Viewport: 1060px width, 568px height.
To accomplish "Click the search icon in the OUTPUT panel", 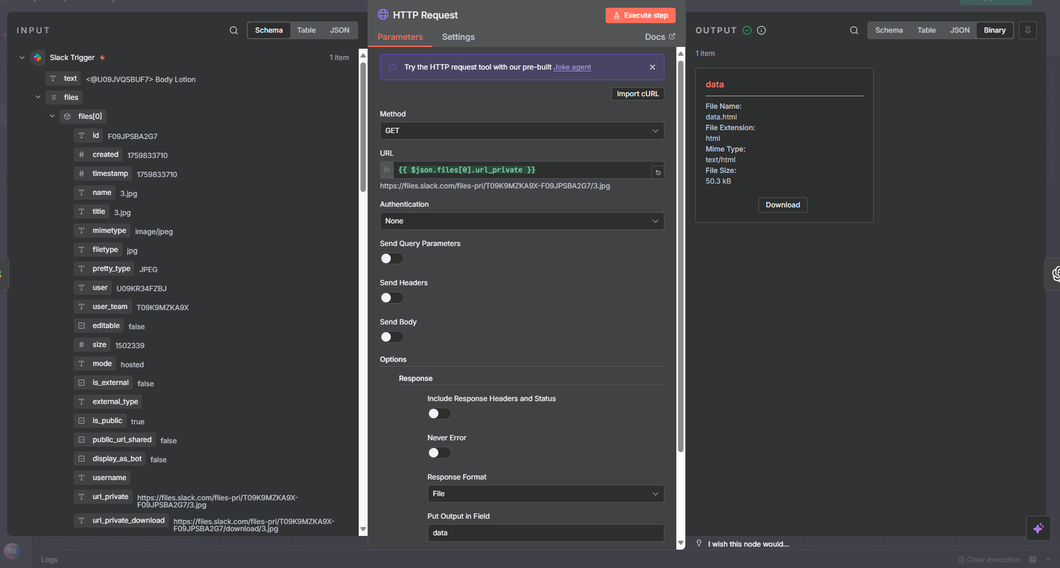I will pos(854,30).
